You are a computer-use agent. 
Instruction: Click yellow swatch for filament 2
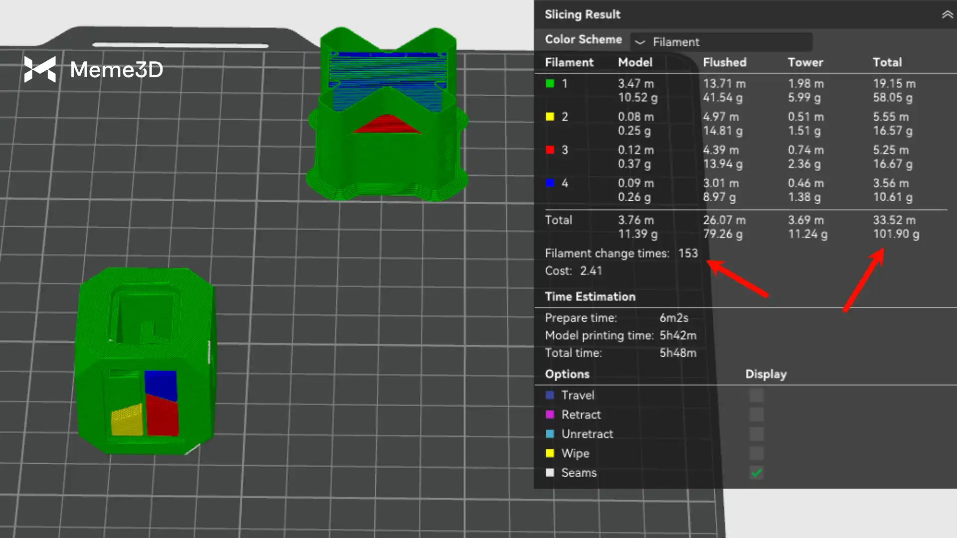coord(550,117)
